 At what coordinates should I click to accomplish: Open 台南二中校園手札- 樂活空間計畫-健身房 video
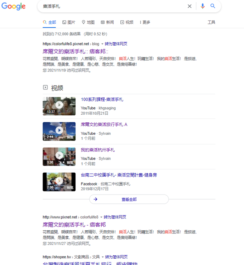[119, 175]
